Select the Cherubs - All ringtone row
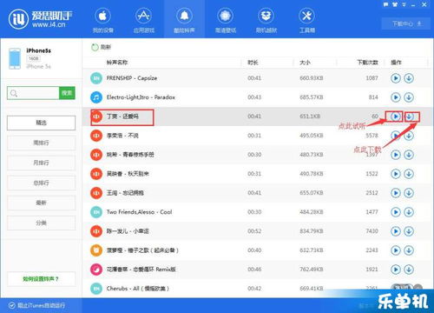434x313 pixels. coord(258,289)
